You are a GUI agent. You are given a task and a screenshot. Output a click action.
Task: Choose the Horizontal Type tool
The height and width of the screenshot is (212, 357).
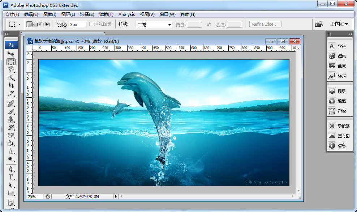point(11,177)
